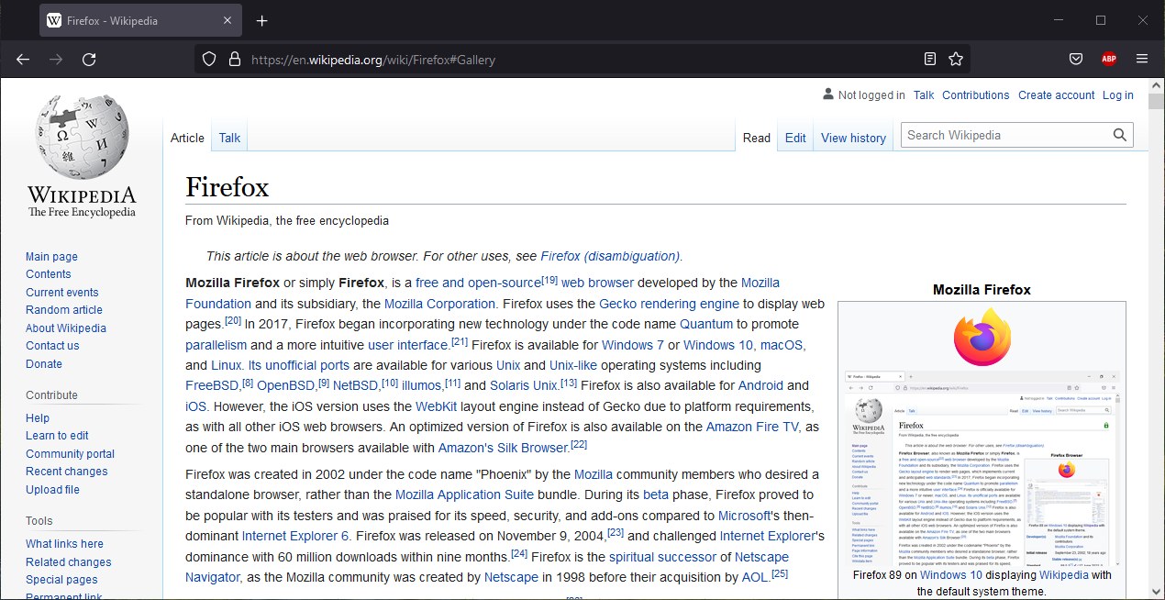Open Mozilla Application Suite link
Viewport: 1165px width, 600px height.
[464, 494]
